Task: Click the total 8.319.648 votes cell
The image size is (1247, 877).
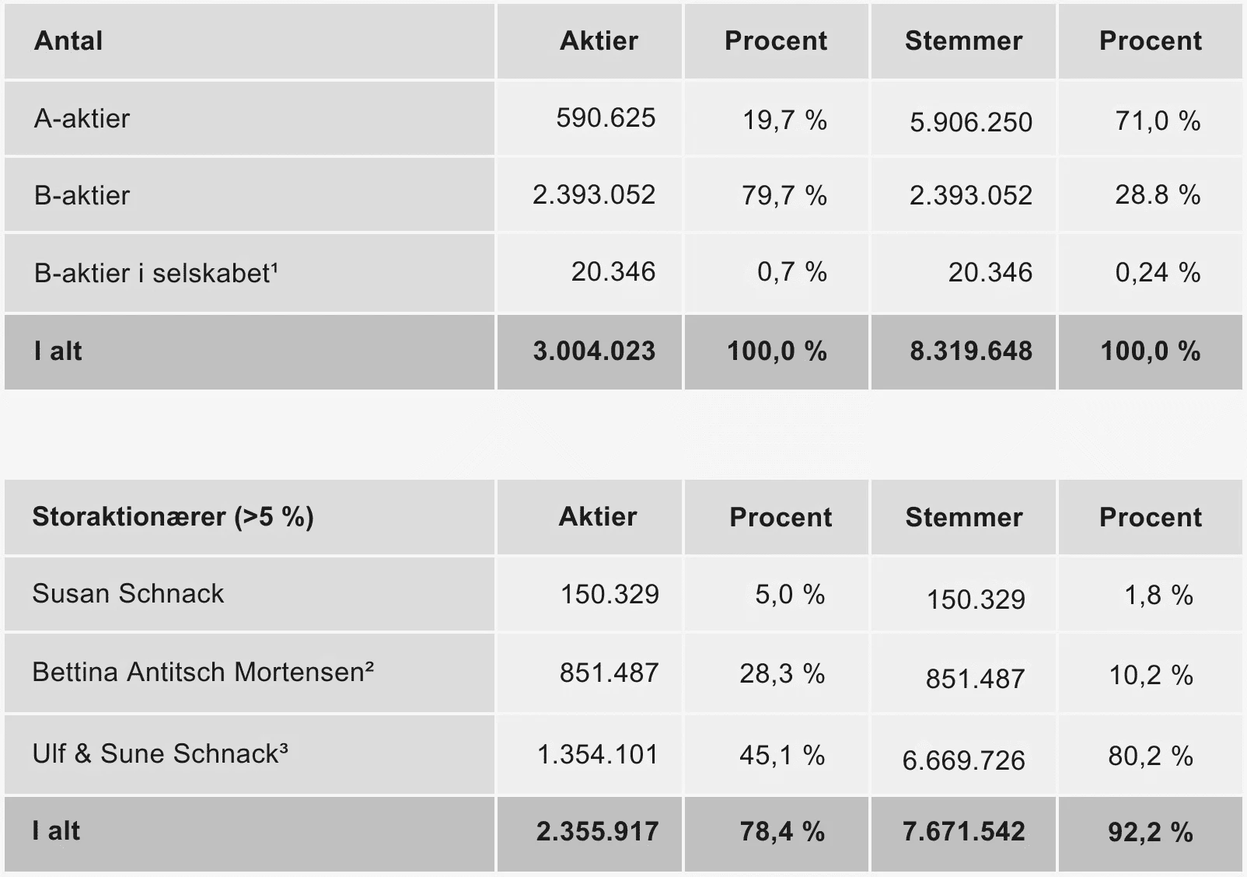Action: click(970, 351)
